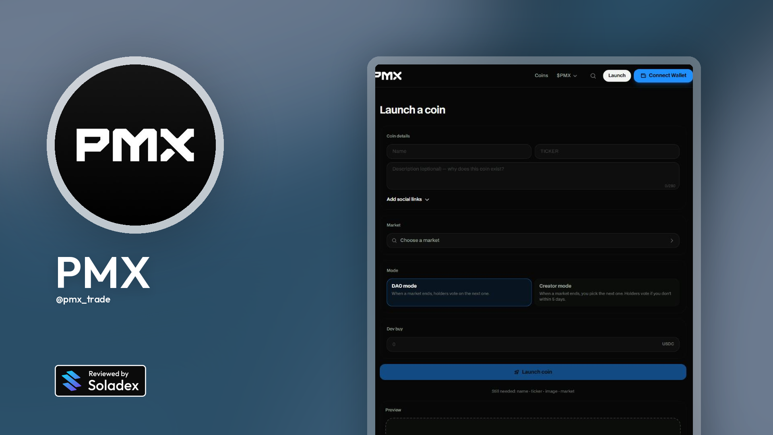The height and width of the screenshot is (435, 773).
Task: Click the large round PMX logo
Action: tap(135, 145)
